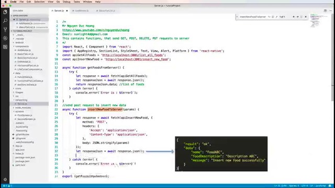Expand the android folder
335x188 pixels.
click(x=19, y=43)
